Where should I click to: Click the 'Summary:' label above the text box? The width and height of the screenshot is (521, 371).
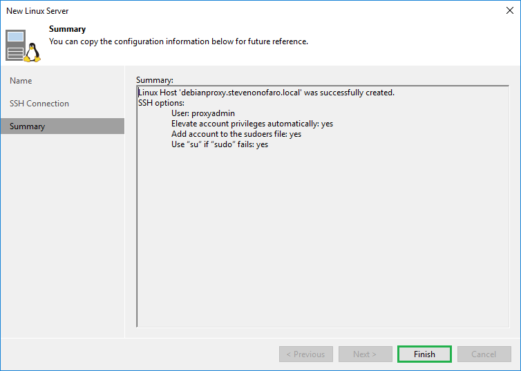click(155, 80)
